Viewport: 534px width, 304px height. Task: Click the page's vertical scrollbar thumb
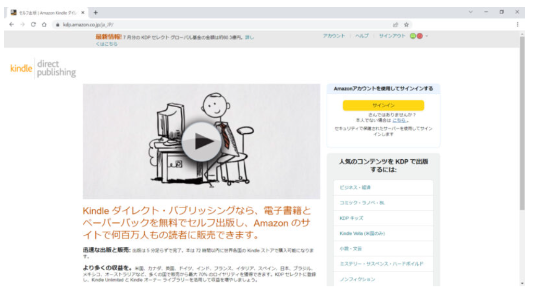pyautogui.click(x=522, y=122)
